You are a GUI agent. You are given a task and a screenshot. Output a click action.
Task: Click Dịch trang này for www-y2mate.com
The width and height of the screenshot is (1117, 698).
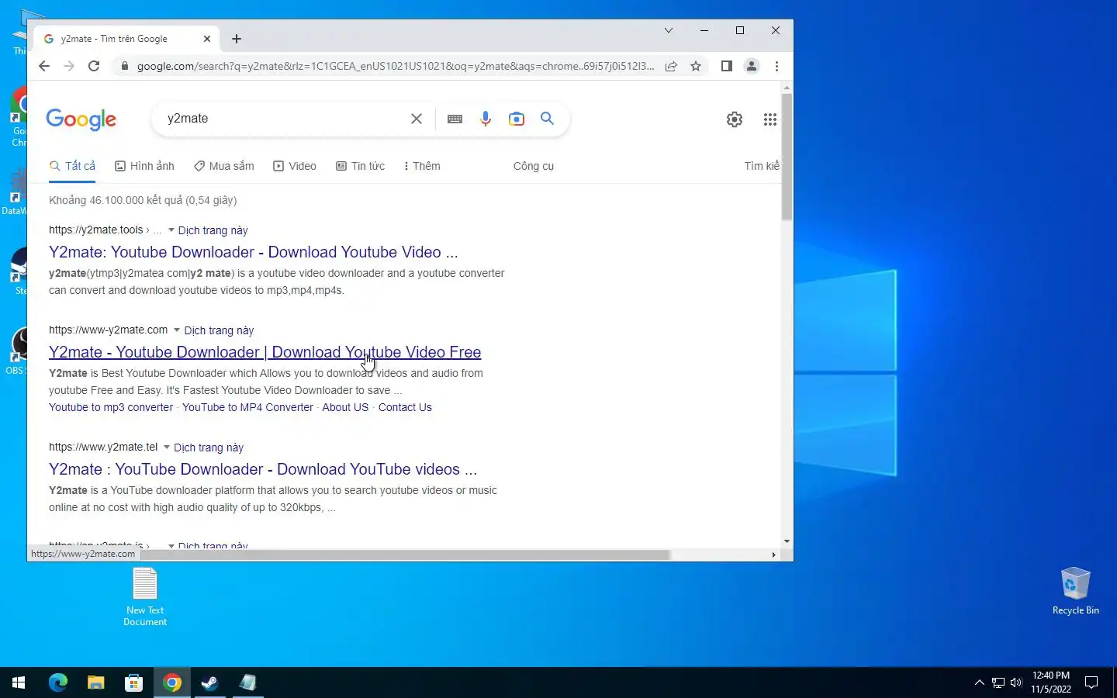(219, 330)
